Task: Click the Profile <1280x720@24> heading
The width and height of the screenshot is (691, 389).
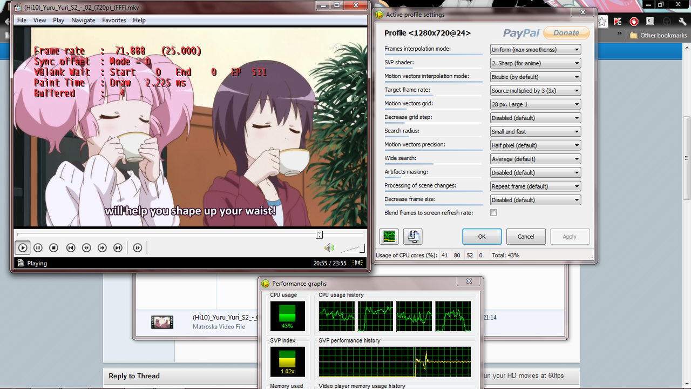Action: point(428,33)
